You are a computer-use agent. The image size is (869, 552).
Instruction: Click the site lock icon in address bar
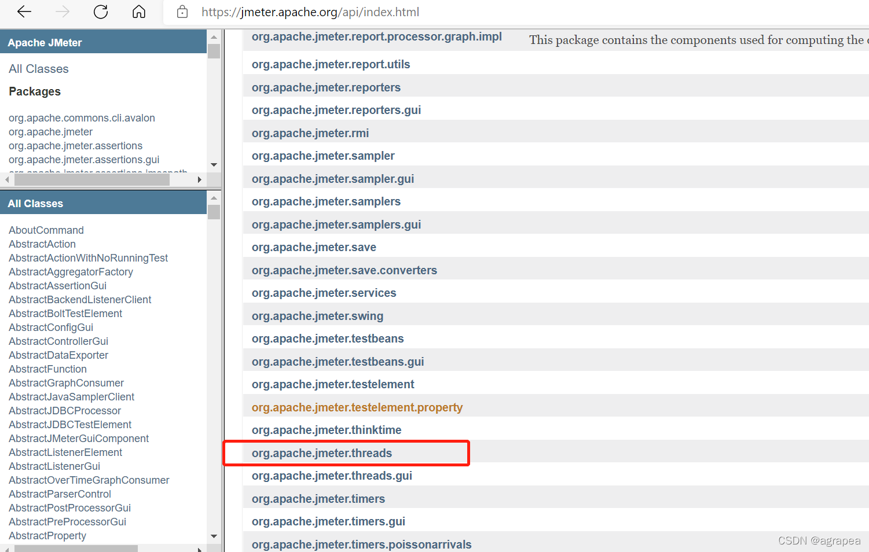pos(182,12)
